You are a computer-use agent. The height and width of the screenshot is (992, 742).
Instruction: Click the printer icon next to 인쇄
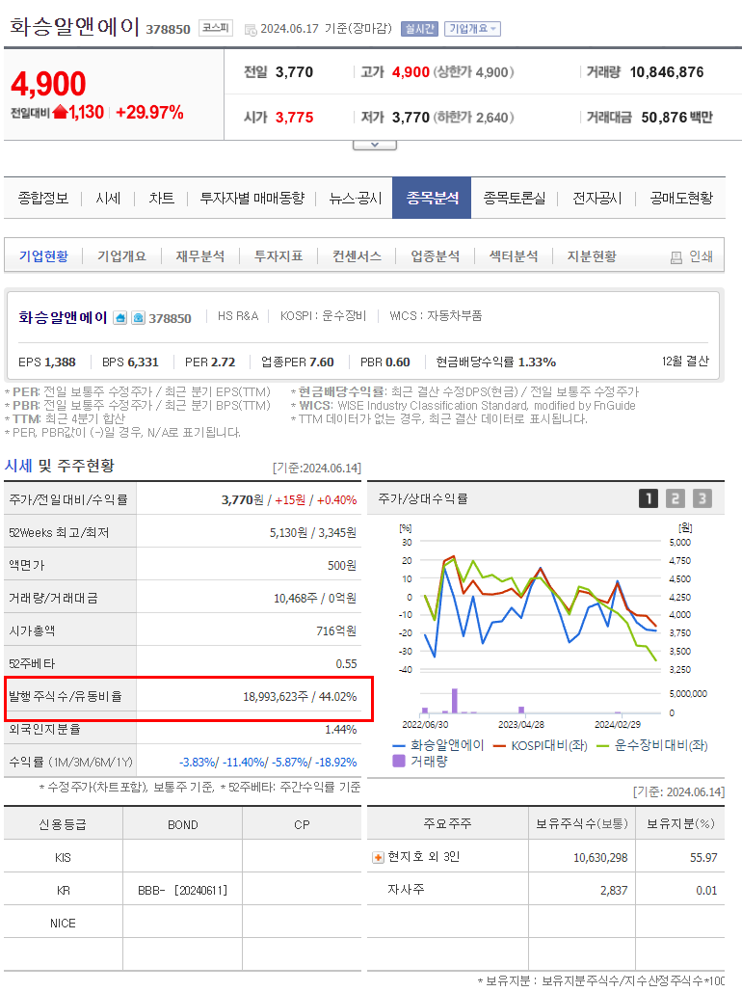pos(676,256)
